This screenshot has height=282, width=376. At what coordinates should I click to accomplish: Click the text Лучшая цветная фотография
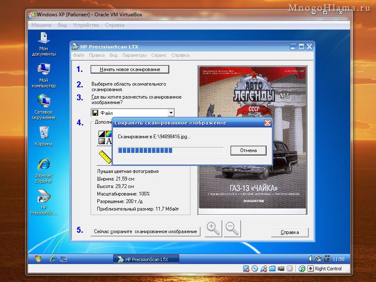point(128,171)
